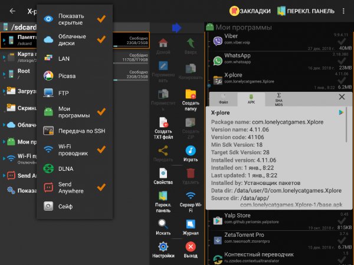Tap the Переместить move icon
This screenshot has height=265, width=354.
point(163,94)
